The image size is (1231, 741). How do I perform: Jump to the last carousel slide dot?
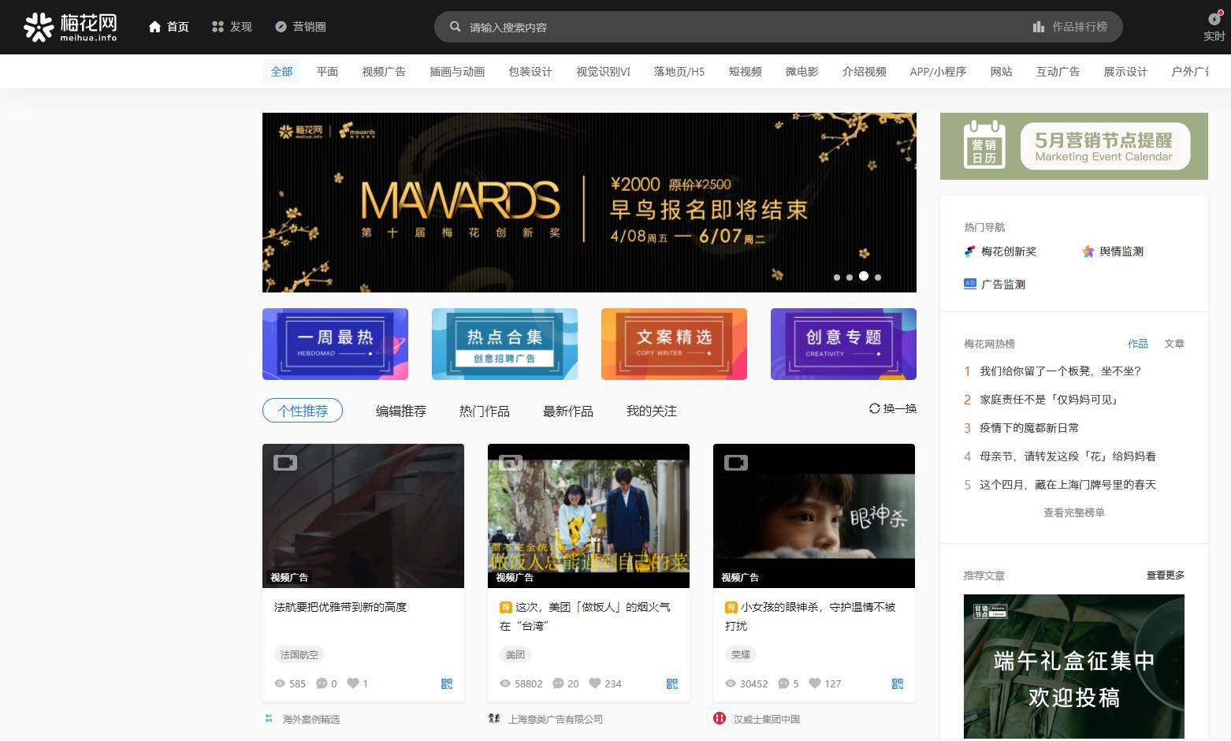pos(878,277)
